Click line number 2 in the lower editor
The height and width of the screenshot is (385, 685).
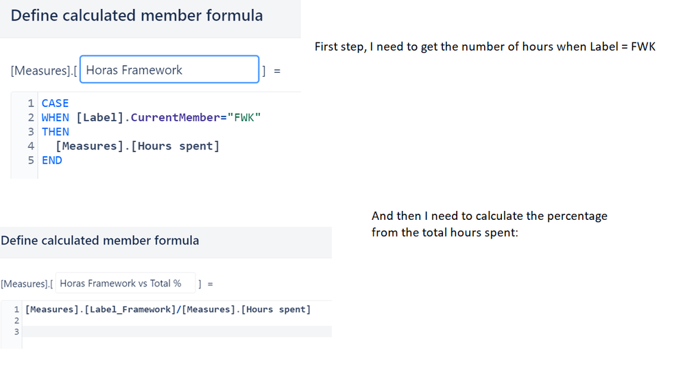(16, 321)
